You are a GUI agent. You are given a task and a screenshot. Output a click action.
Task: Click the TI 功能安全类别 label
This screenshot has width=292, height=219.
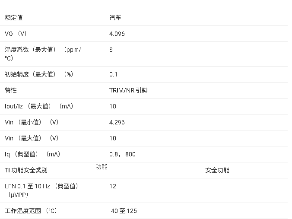(26, 170)
